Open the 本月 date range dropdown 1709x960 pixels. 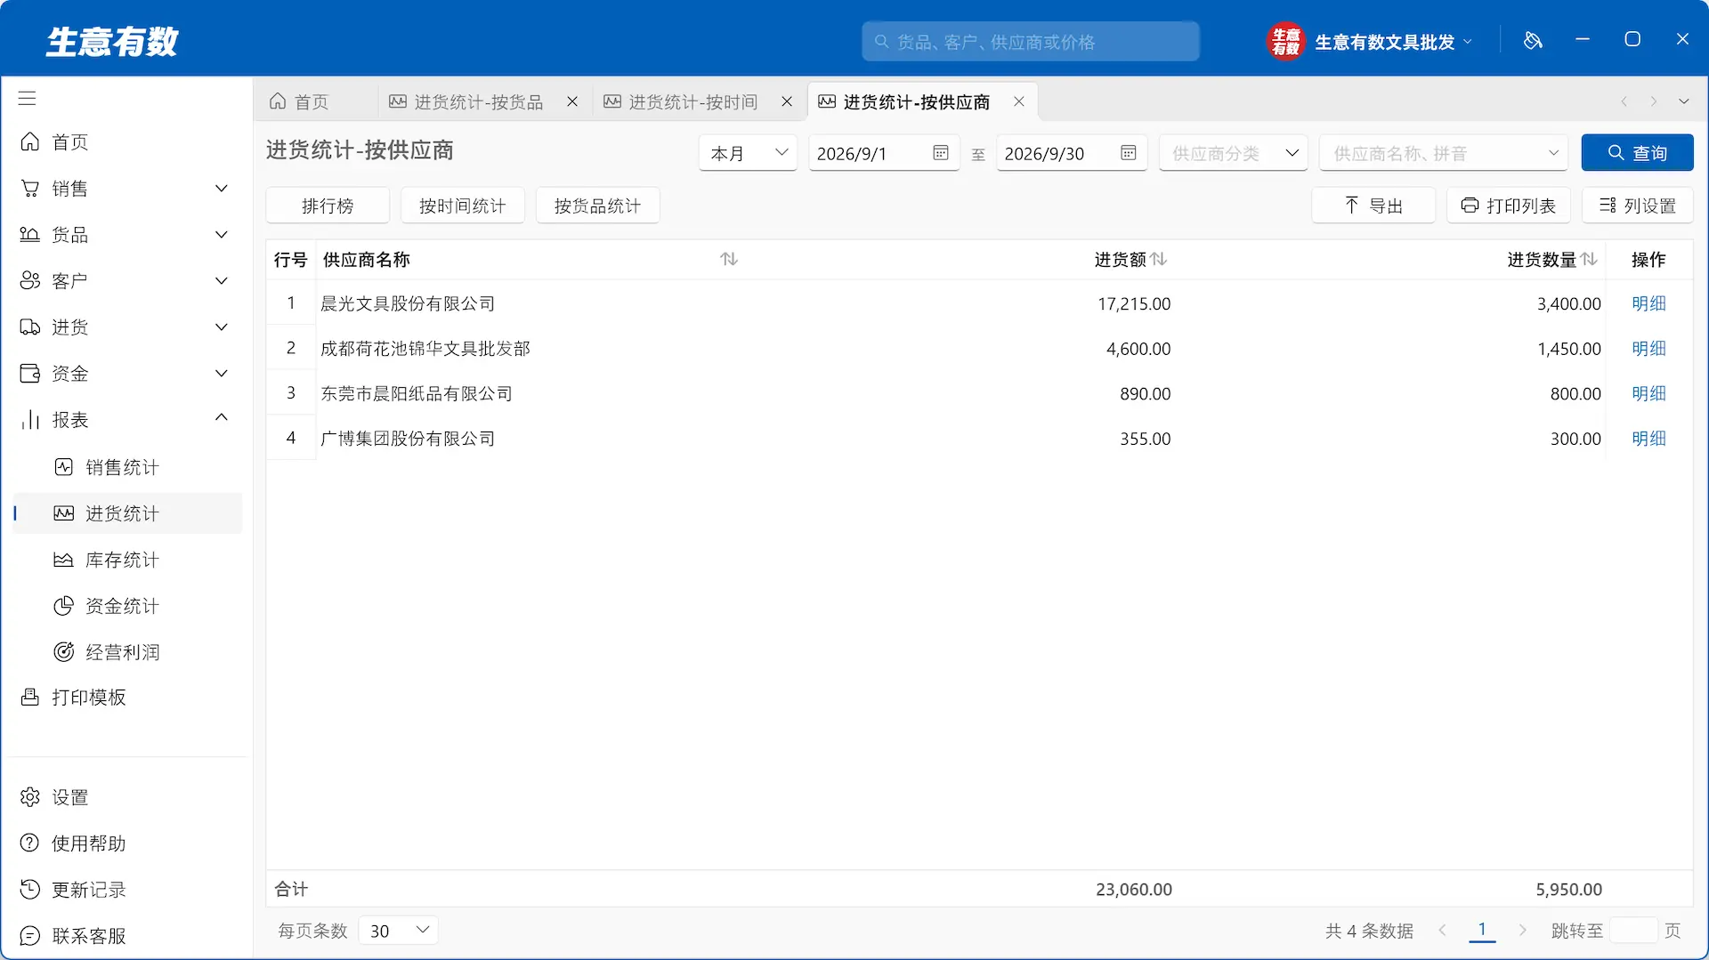(748, 153)
